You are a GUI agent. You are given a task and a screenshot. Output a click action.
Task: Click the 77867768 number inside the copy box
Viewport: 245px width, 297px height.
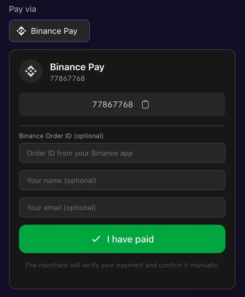[x=113, y=104]
